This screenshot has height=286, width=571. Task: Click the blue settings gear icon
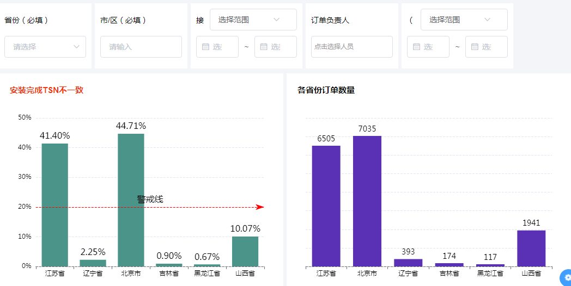coord(567,278)
